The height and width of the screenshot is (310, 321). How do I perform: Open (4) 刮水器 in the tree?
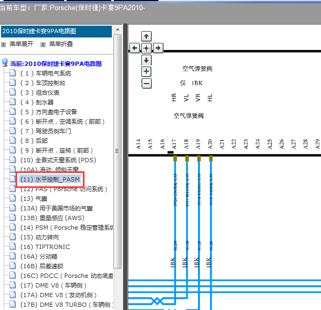pos(37,102)
